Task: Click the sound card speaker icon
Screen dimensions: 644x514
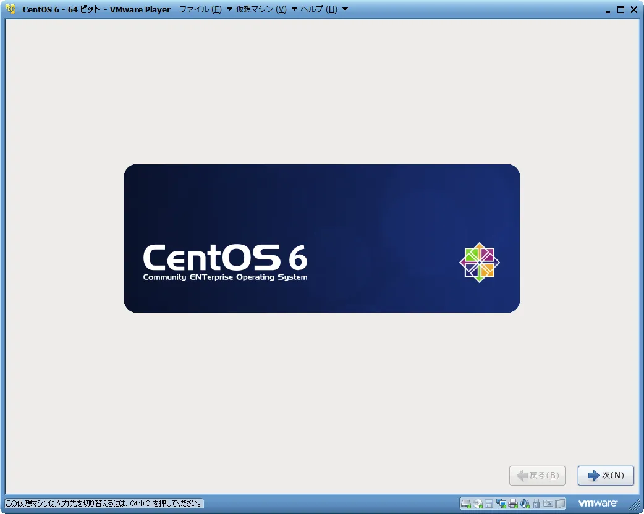Action: pos(524,503)
